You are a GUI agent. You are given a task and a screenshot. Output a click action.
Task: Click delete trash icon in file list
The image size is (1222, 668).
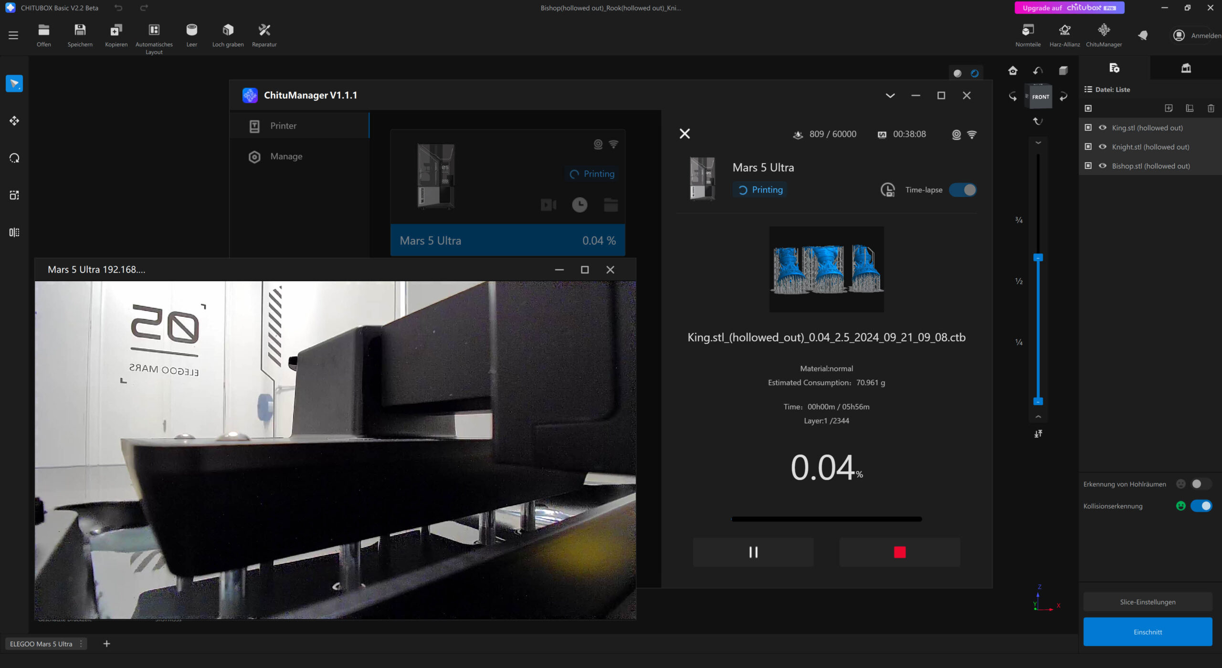tap(1211, 108)
